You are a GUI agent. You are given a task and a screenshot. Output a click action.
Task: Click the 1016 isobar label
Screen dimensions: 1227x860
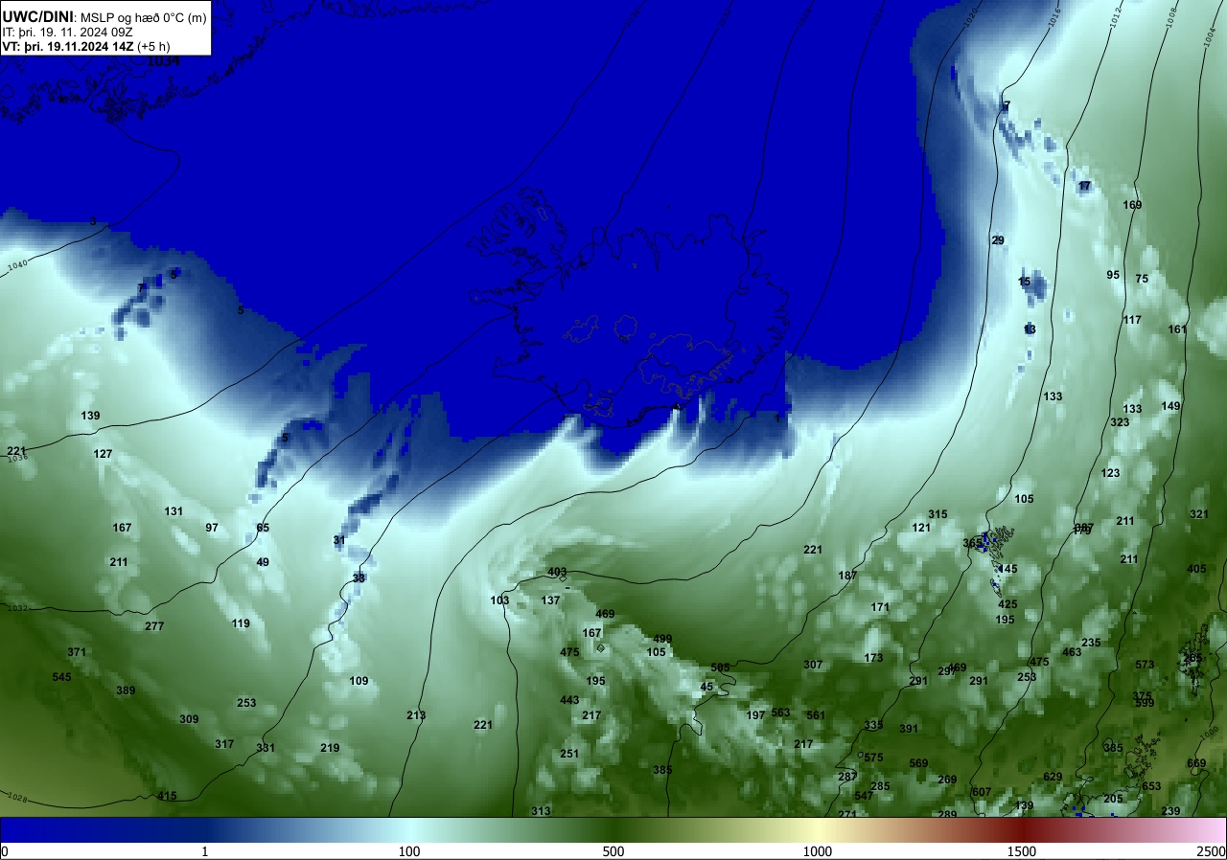tap(1054, 15)
